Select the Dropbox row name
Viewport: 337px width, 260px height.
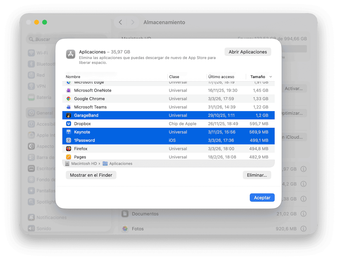click(82, 124)
